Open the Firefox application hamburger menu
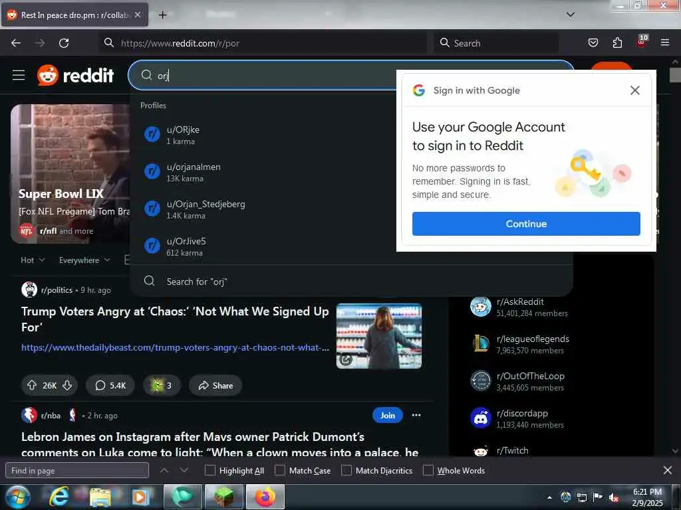681x510 pixels. (x=665, y=43)
